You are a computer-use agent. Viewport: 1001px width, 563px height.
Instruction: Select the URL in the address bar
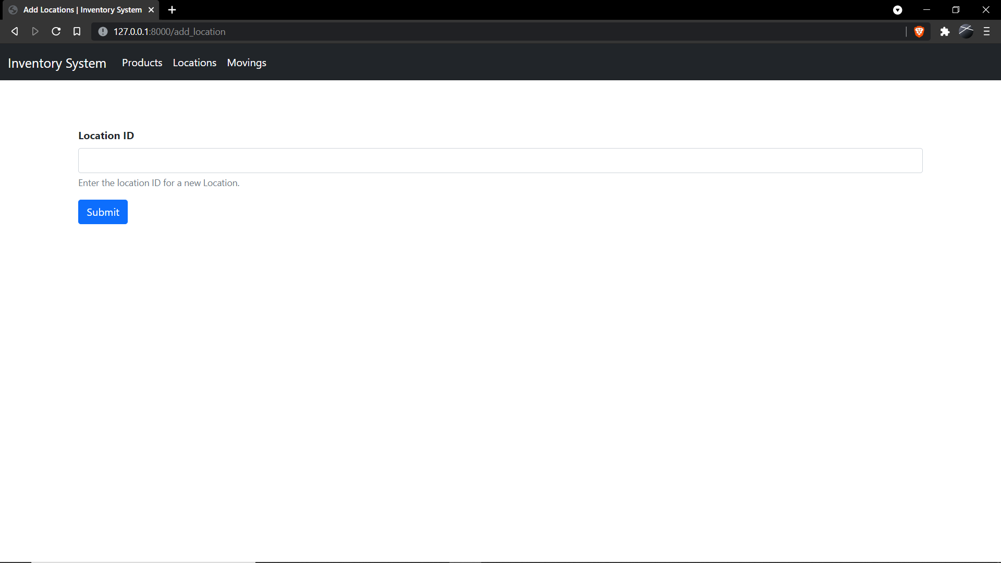click(x=169, y=32)
